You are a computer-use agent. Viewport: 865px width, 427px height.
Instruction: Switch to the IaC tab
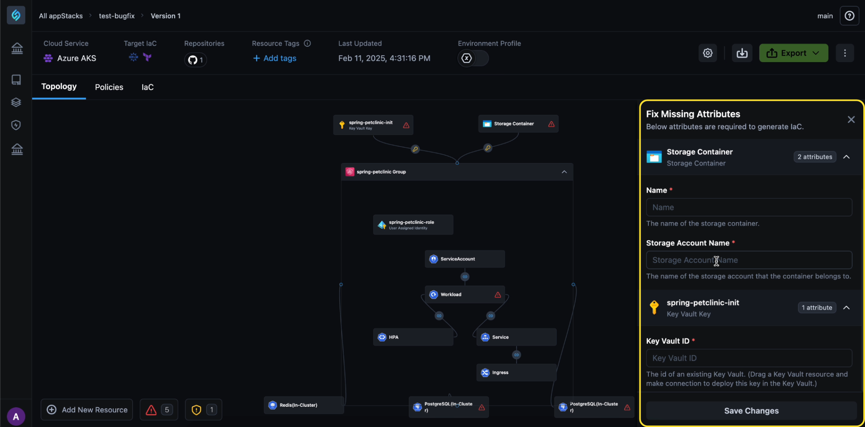pyautogui.click(x=147, y=87)
